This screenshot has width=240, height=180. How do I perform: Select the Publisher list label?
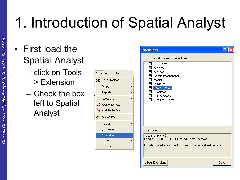pos(159,84)
